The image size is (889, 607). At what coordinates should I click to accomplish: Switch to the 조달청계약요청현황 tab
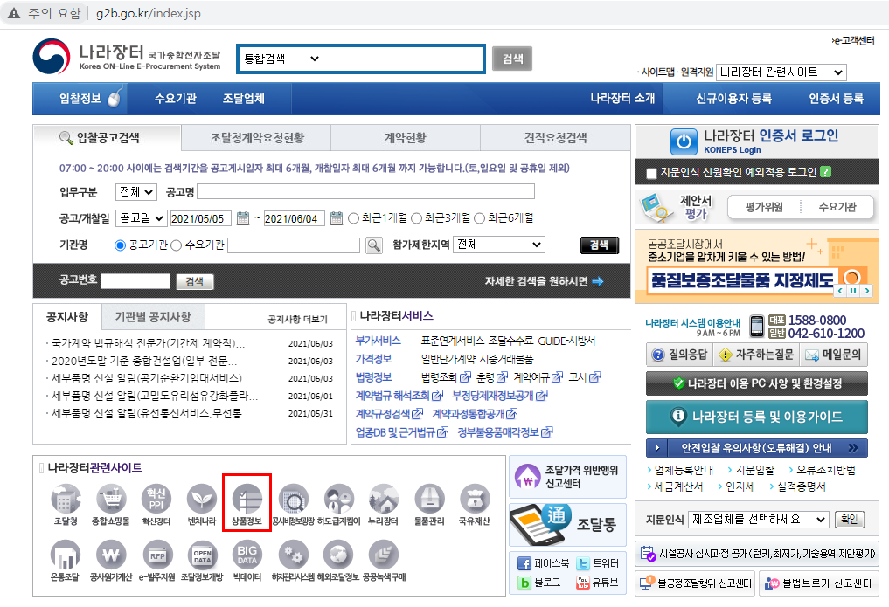click(257, 138)
